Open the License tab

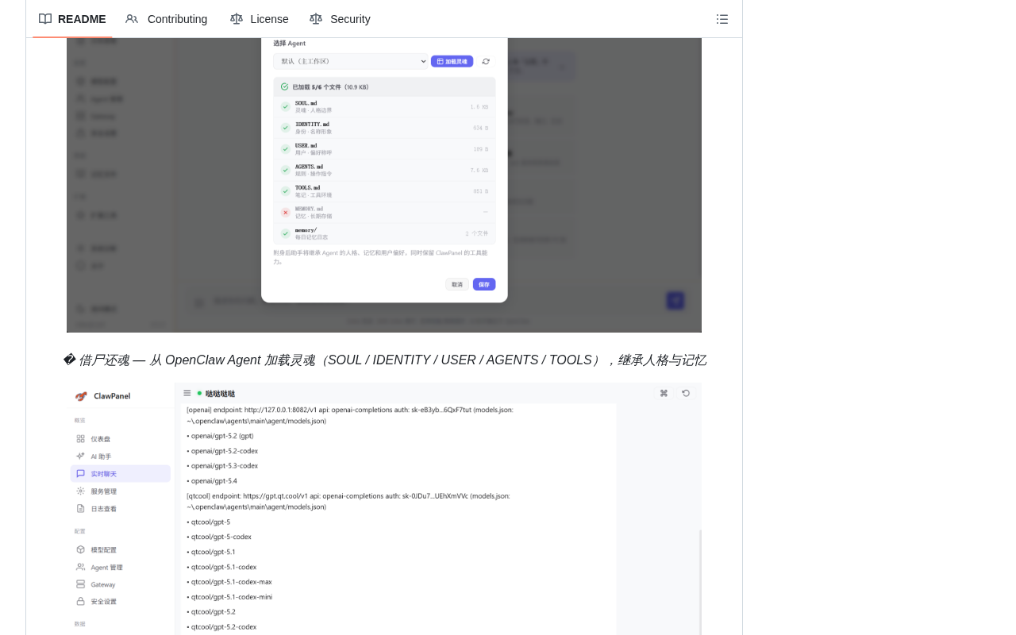point(260,19)
